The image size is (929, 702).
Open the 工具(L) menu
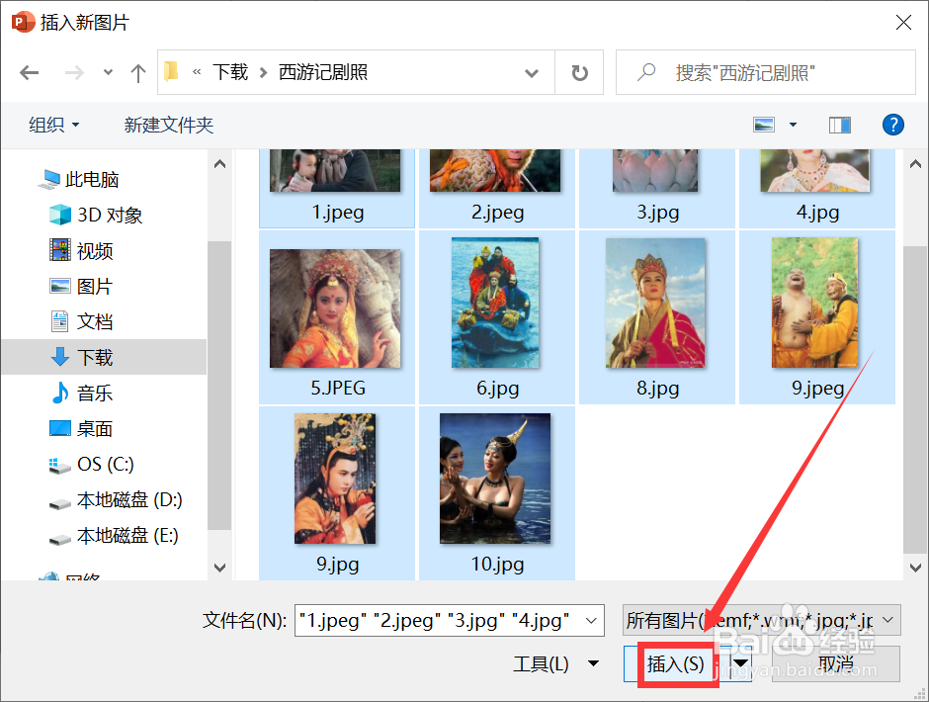[555, 663]
